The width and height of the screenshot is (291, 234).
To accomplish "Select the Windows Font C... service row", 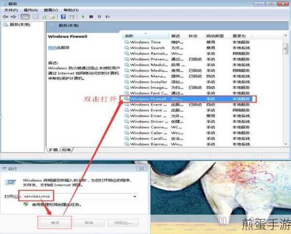I will pos(187,93).
